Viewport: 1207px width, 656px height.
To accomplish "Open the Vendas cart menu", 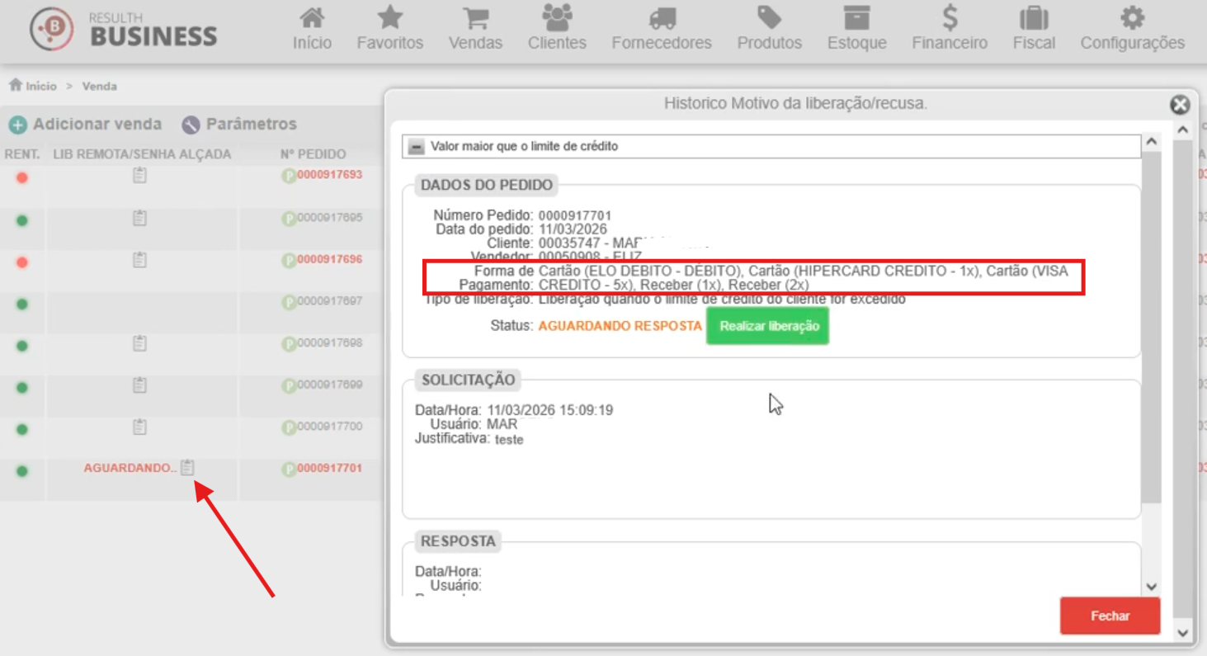I will [x=475, y=28].
